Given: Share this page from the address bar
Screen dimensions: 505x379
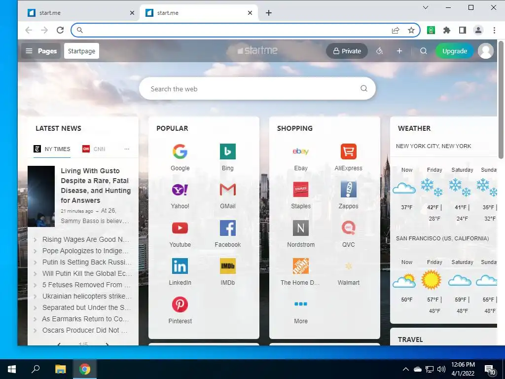Looking at the screenshot, I should point(396,30).
